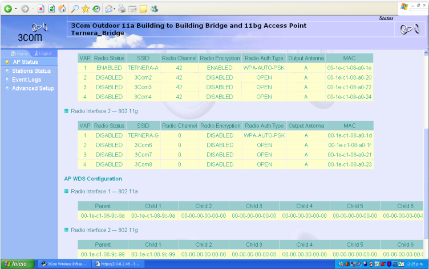This screenshot has width=429, height=269.
Task: Click the History clock icon
Action: (96, 9)
